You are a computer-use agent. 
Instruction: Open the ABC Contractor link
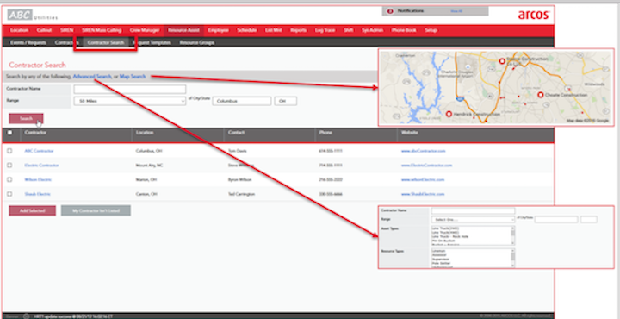click(x=39, y=151)
